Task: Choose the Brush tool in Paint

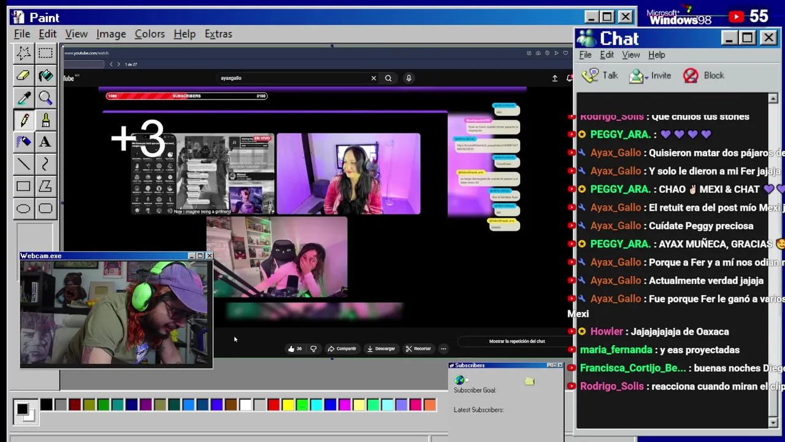Action: click(45, 119)
